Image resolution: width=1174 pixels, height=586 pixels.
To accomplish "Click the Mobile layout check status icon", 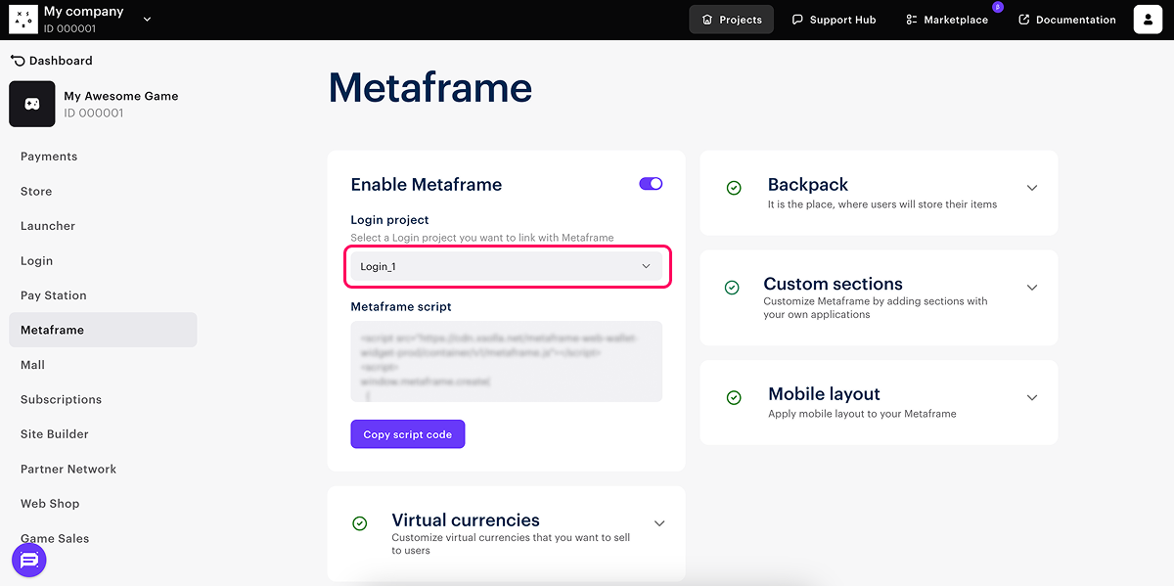I will tap(734, 397).
